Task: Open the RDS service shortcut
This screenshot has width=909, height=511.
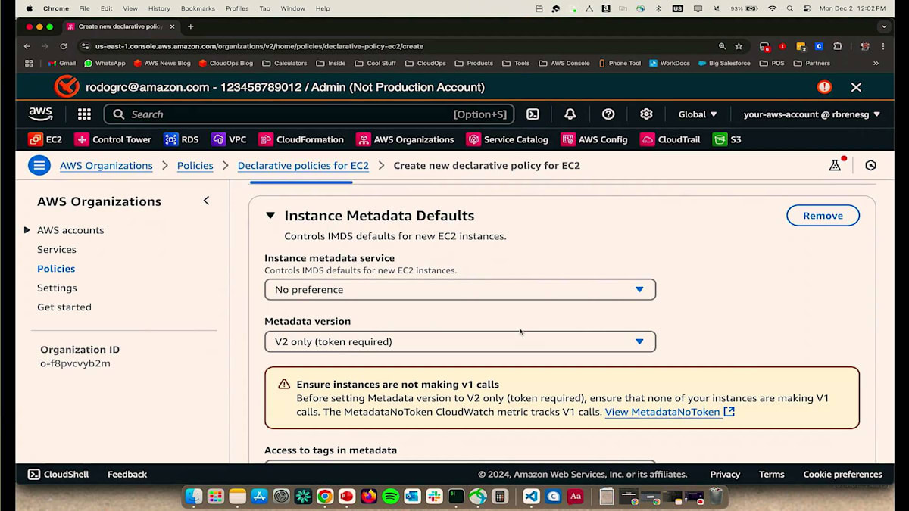Action: click(182, 139)
